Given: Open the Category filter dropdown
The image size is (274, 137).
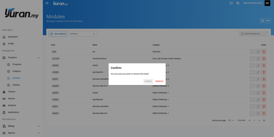Looking at the screenshot, I should click(83, 34).
